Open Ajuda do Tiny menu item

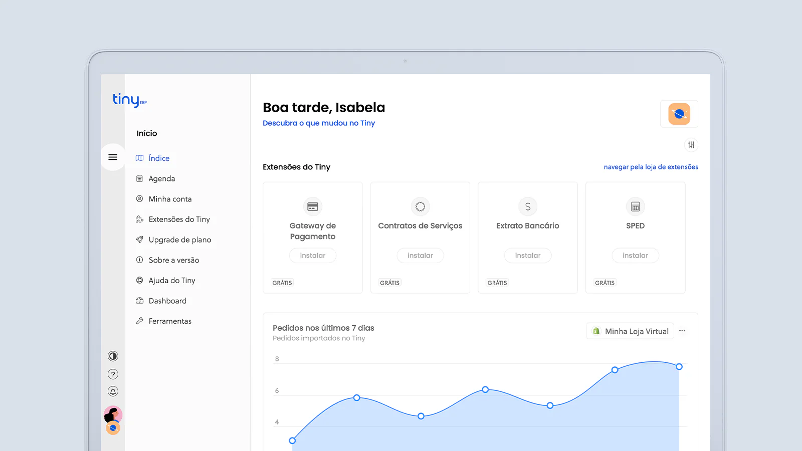coord(172,280)
